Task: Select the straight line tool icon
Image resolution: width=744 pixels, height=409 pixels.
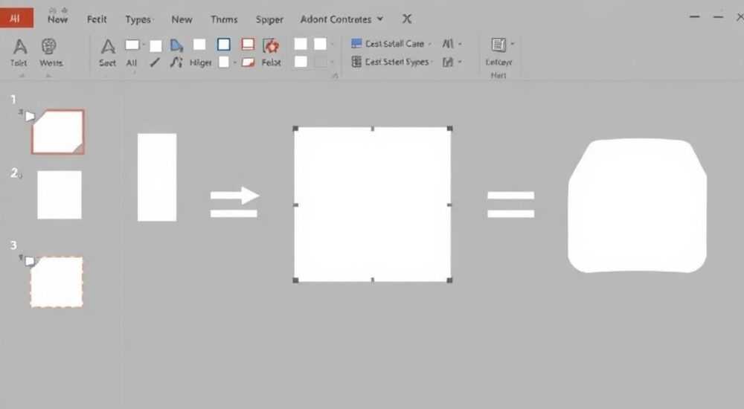Action: 155,62
